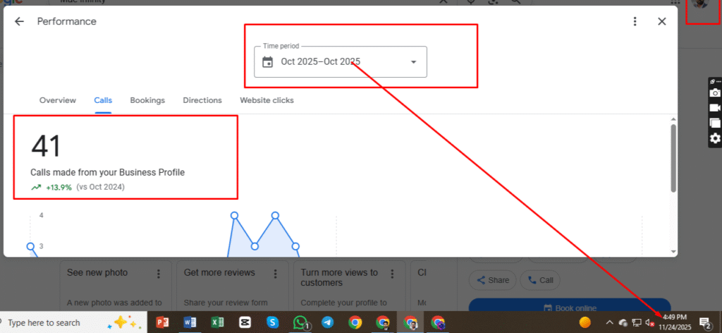Click the Call button on business panel
This screenshot has width=722, height=333.
539,280
